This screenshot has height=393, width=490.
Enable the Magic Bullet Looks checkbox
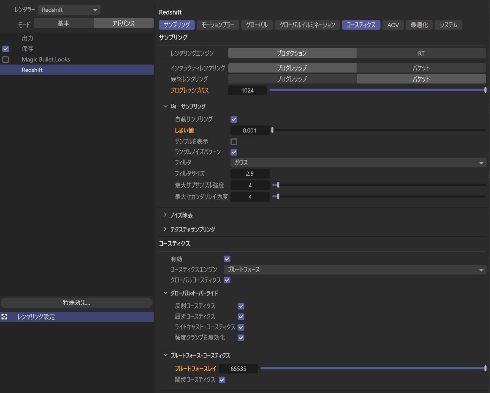[x=5, y=59]
